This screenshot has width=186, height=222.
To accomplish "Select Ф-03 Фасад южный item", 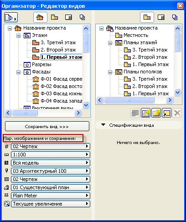I will click(57, 93).
